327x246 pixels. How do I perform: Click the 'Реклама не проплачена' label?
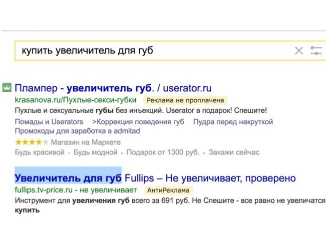pyautogui.click(x=185, y=100)
